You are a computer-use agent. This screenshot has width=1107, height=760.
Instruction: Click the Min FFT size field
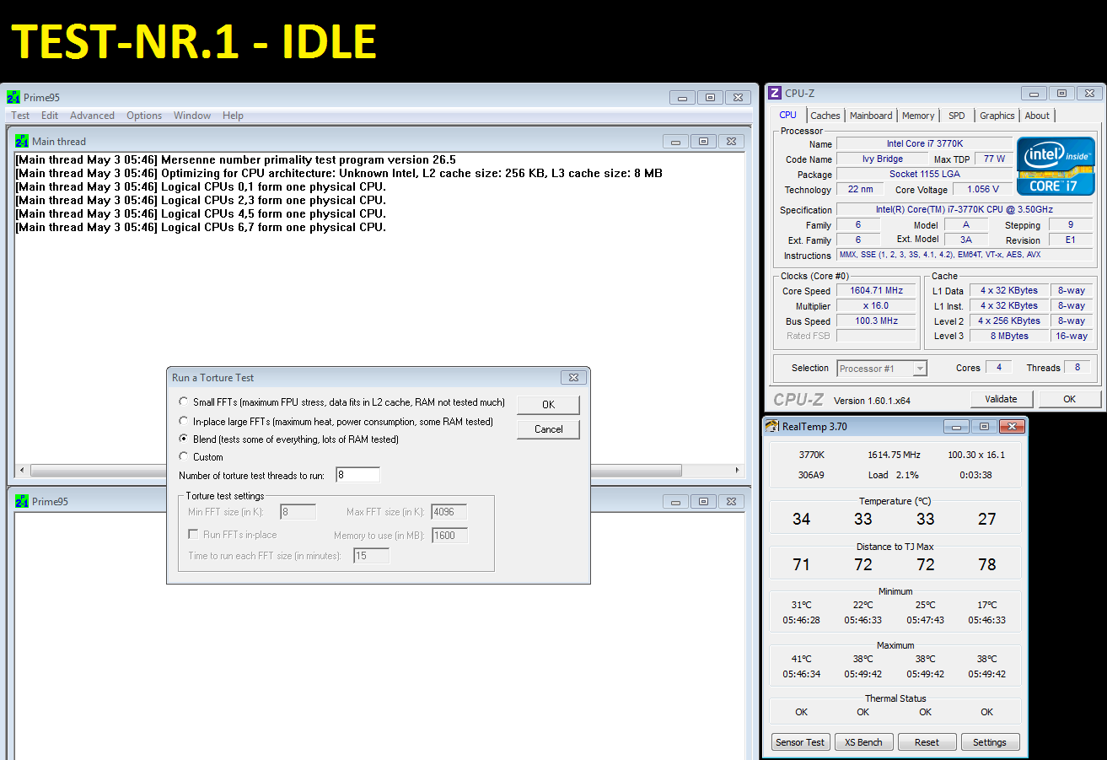(x=298, y=512)
